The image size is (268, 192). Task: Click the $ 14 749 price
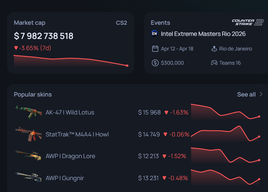pos(149,134)
